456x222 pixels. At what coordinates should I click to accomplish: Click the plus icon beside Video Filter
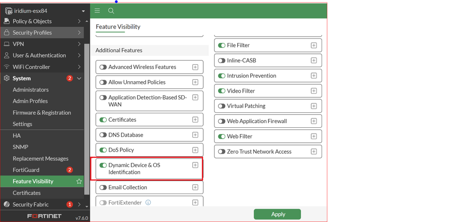pyautogui.click(x=313, y=91)
